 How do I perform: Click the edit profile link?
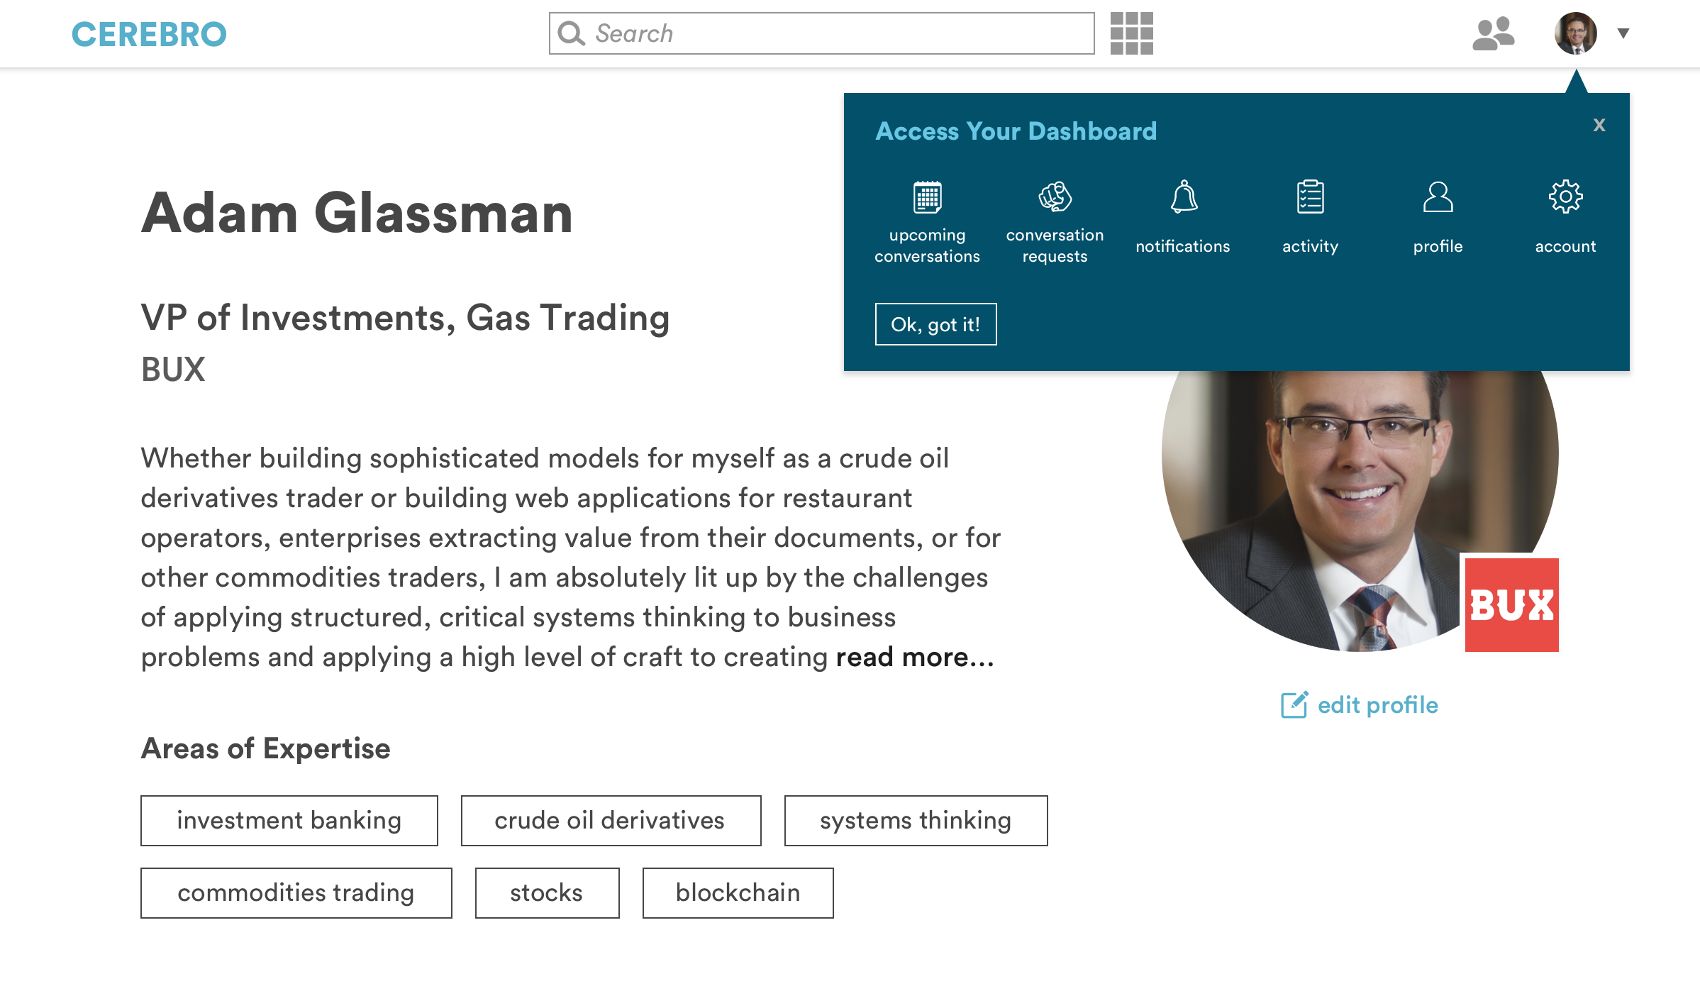1377,704
